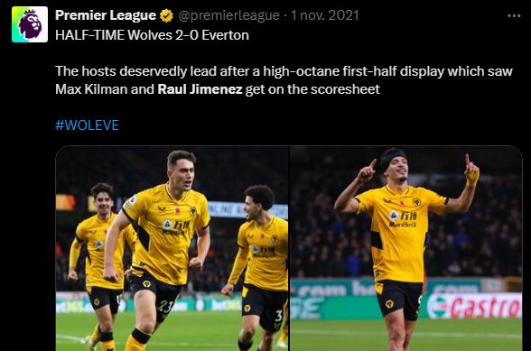Viewport: 531px width, 351px height.
Task: Click the Premier League display name
Action: tap(106, 15)
